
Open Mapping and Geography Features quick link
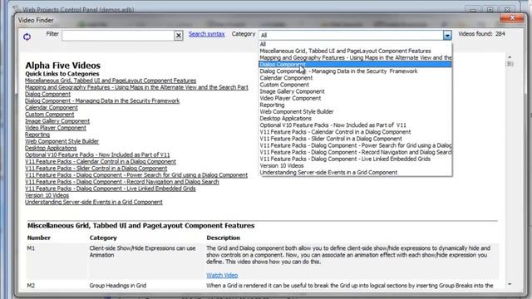[x=136, y=87]
